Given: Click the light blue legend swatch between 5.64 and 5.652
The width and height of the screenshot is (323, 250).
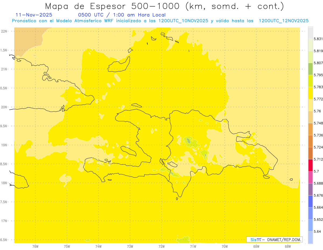Looking at the screenshot, I should tap(310, 225).
